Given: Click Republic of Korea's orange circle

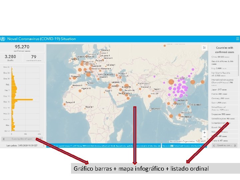Looking at the screenshot, I should click(x=193, y=82).
